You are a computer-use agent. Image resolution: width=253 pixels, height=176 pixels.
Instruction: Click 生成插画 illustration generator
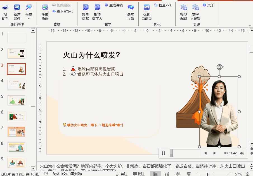click(45, 12)
